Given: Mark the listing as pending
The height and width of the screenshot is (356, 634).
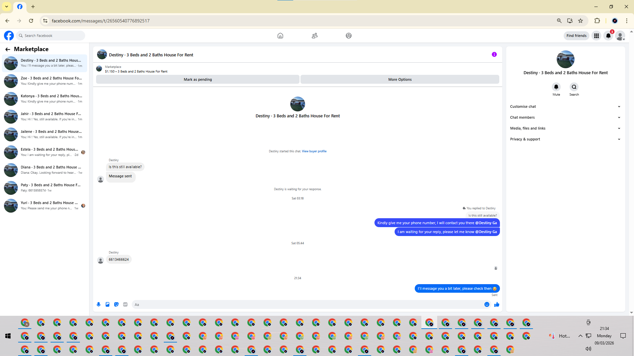Looking at the screenshot, I should (x=197, y=79).
